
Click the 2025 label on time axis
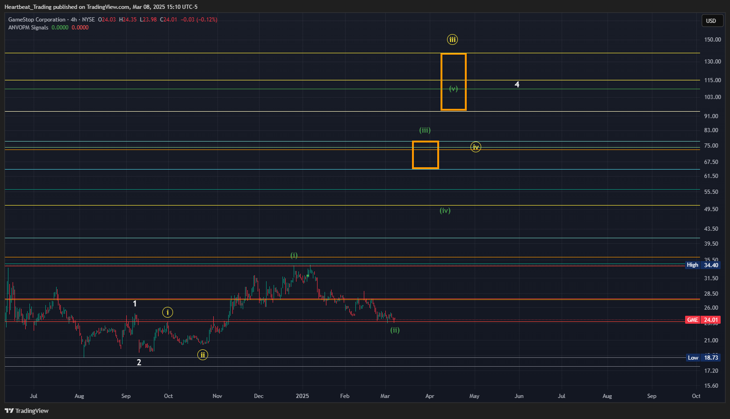tap(303, 396)
